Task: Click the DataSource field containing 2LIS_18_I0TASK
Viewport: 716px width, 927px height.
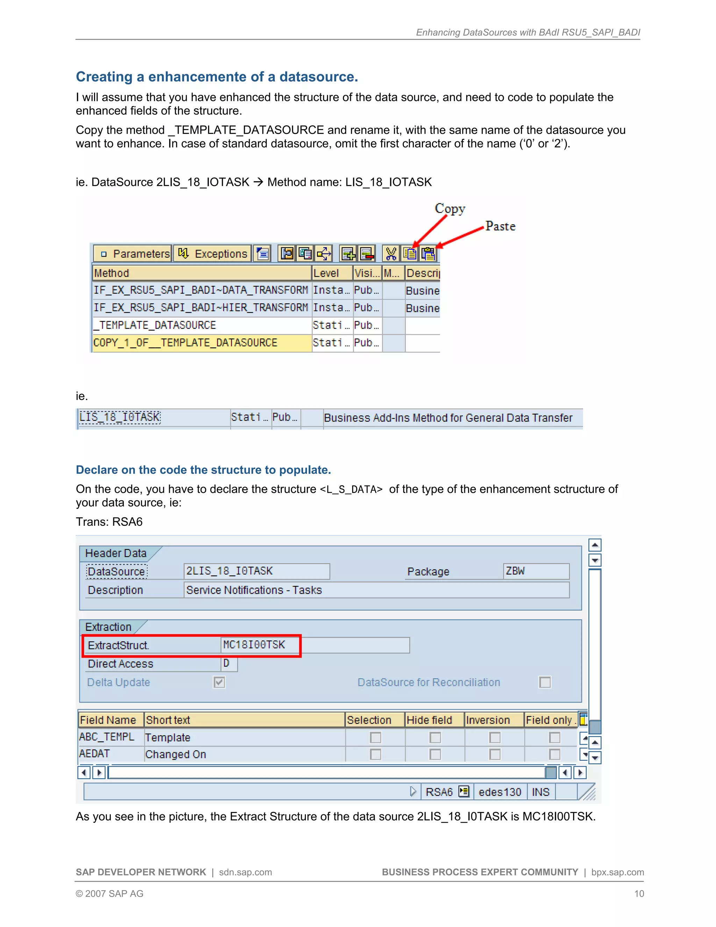Action: tap(257, 571)
